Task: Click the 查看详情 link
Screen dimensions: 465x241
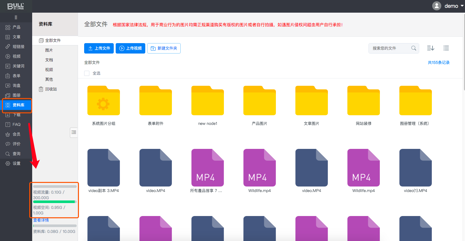Action: coord(41,220)
